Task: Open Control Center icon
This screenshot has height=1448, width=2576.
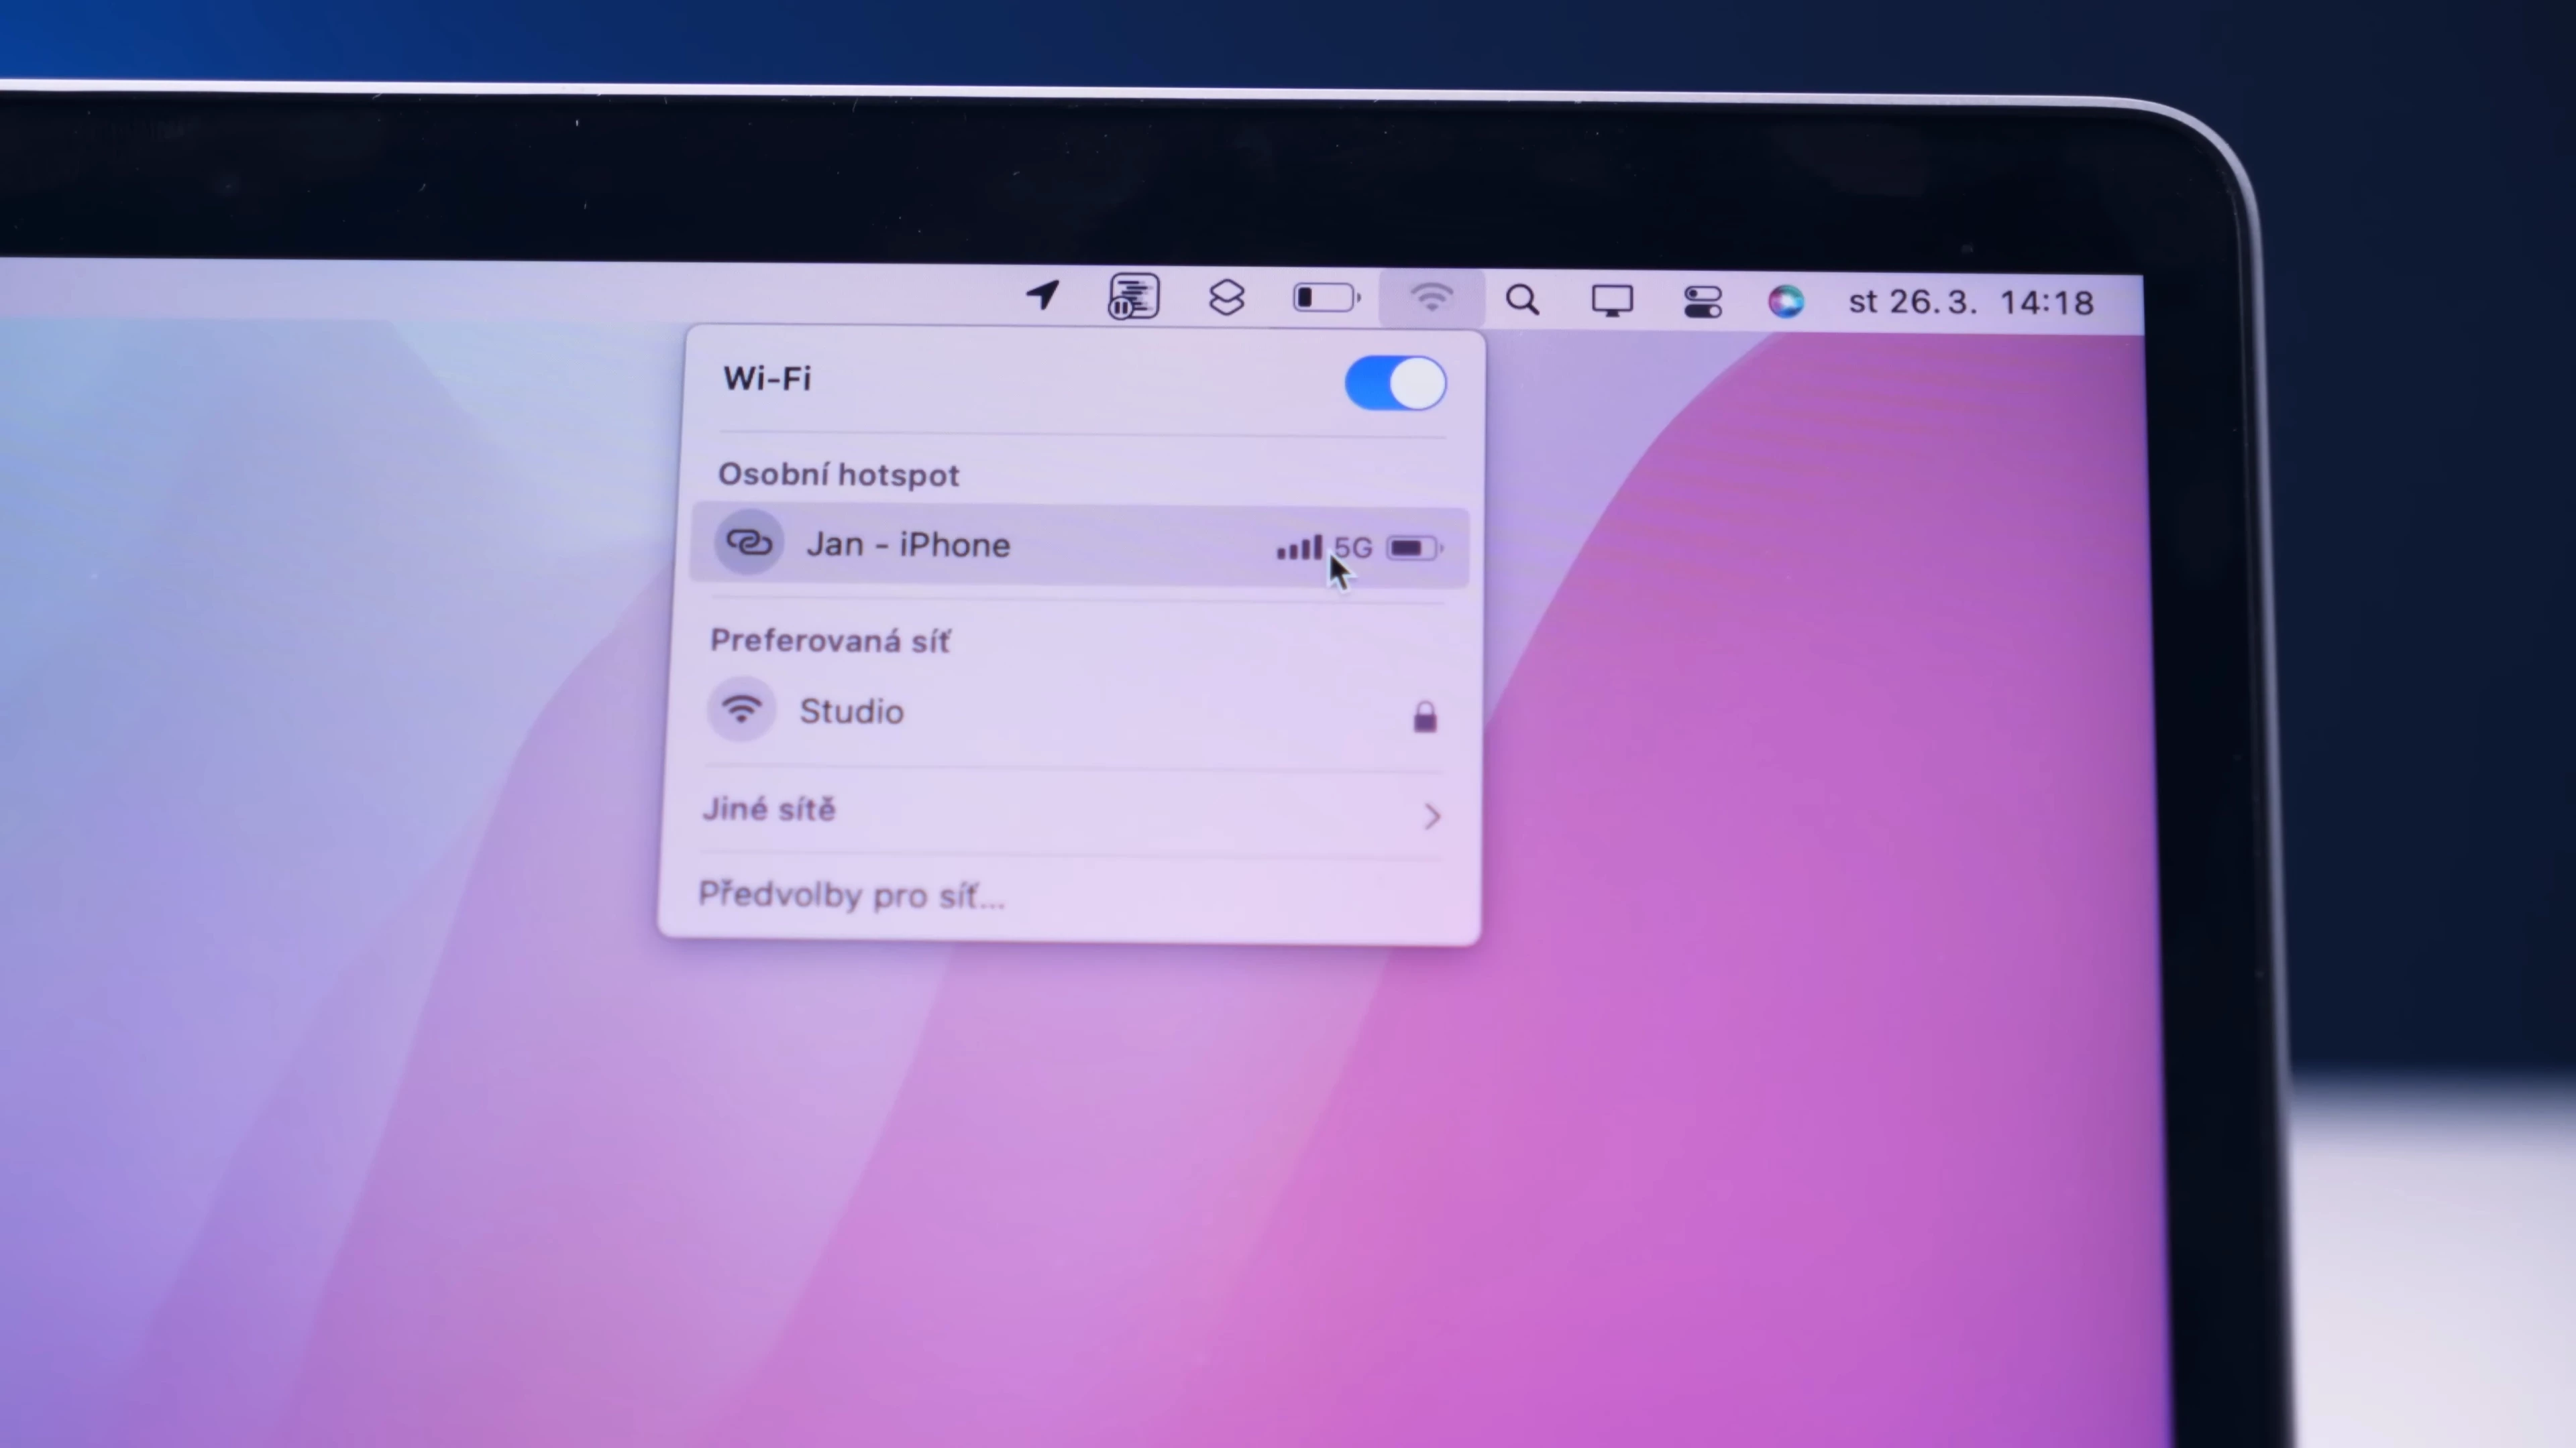Action: point(1702,302)
